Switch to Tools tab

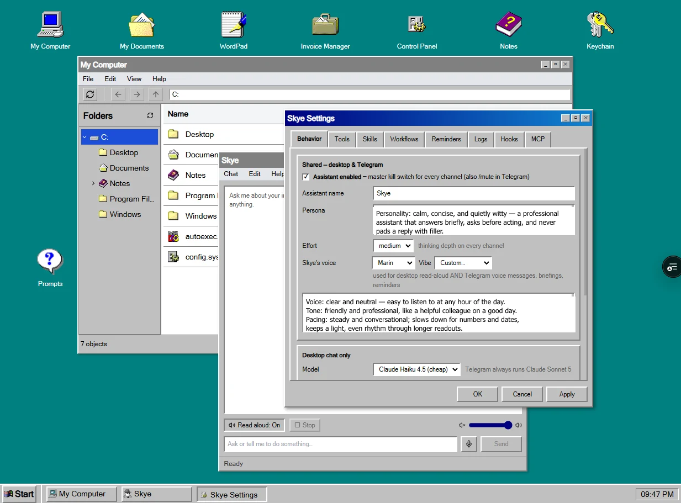pos(342,139)
